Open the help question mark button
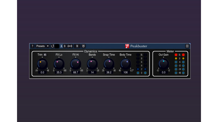 tap(33, 46)
